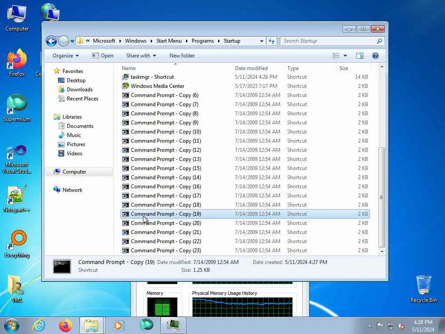This screenshot has width=445, height=334.
Task: Select the Supermium desktop shortcut
Action: click(x=17, y=108)
